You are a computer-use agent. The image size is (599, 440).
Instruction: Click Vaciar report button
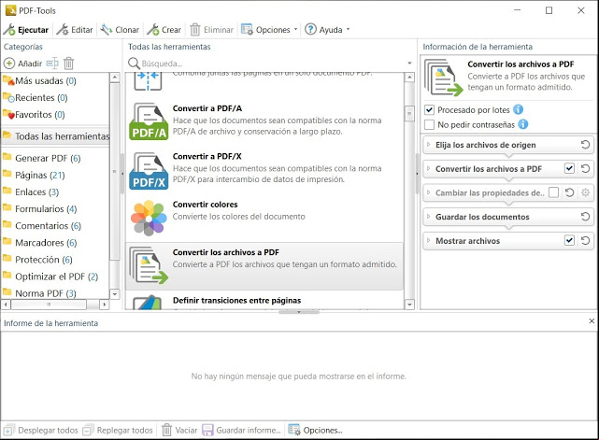point(179,431)
